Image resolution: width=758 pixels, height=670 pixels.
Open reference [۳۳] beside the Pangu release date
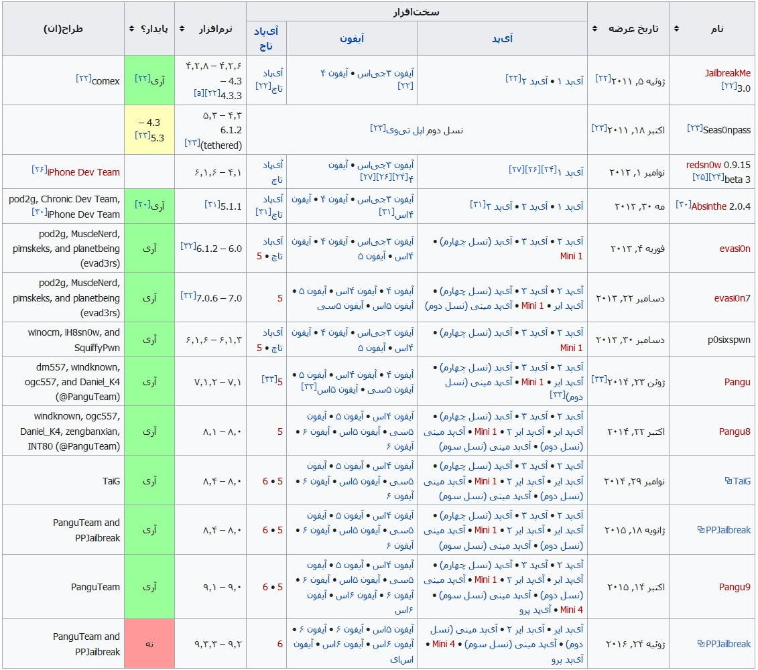[x=599, y=379]
